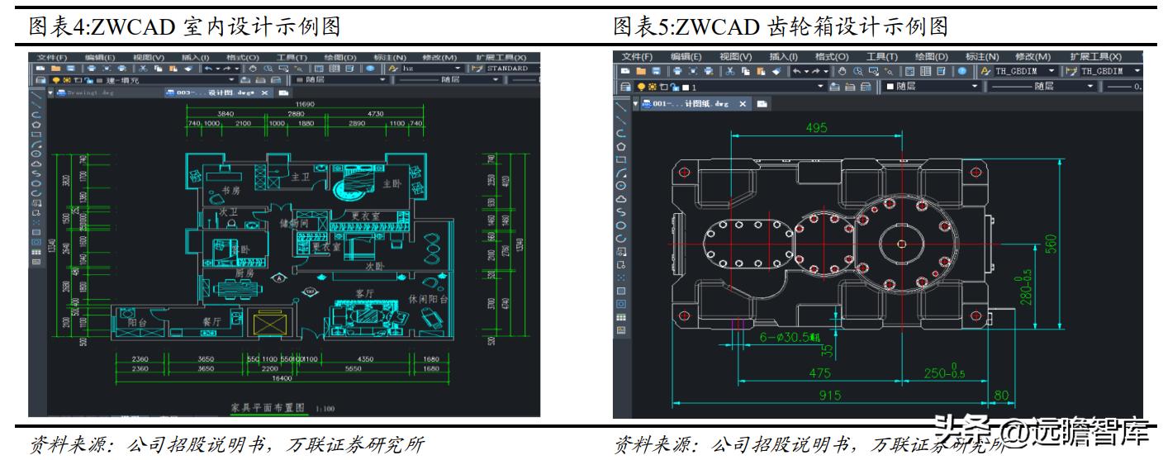Toggle layer bulb in interior design window
1163x460 pixels.
click(56, 80)
